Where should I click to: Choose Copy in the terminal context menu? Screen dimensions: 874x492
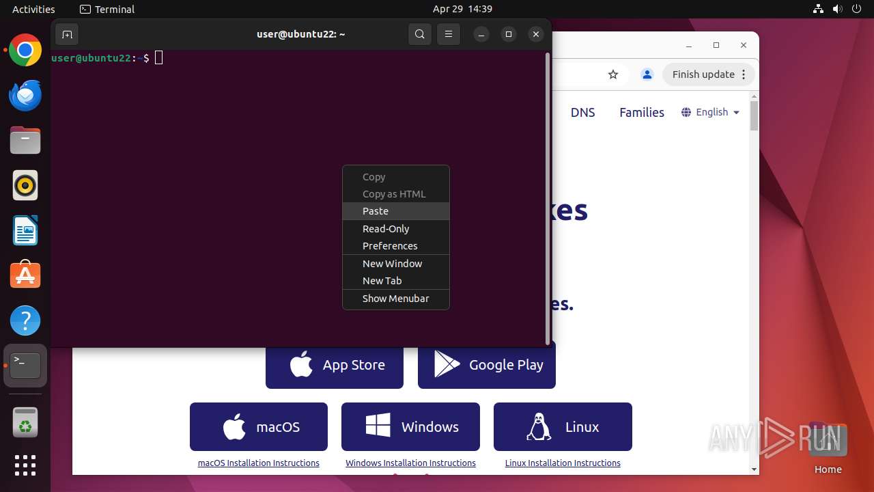[x=396, y=176]
